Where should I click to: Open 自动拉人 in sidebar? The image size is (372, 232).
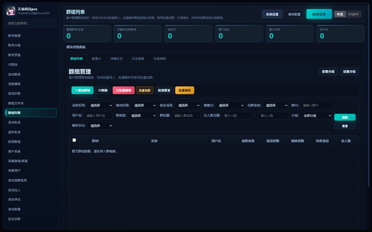[31, 190]
